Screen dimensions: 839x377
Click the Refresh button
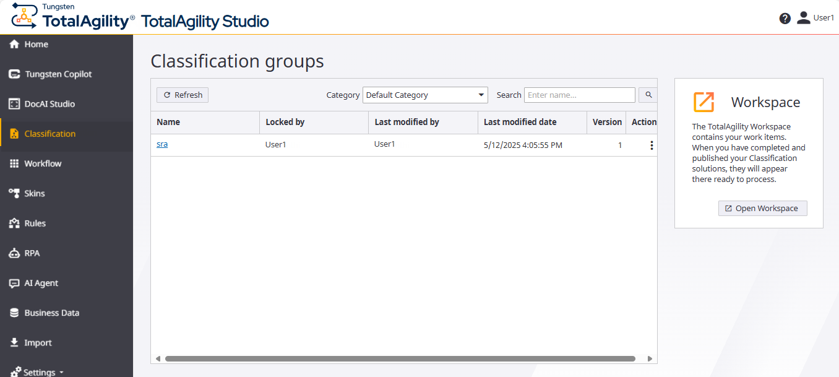[182, 95]
